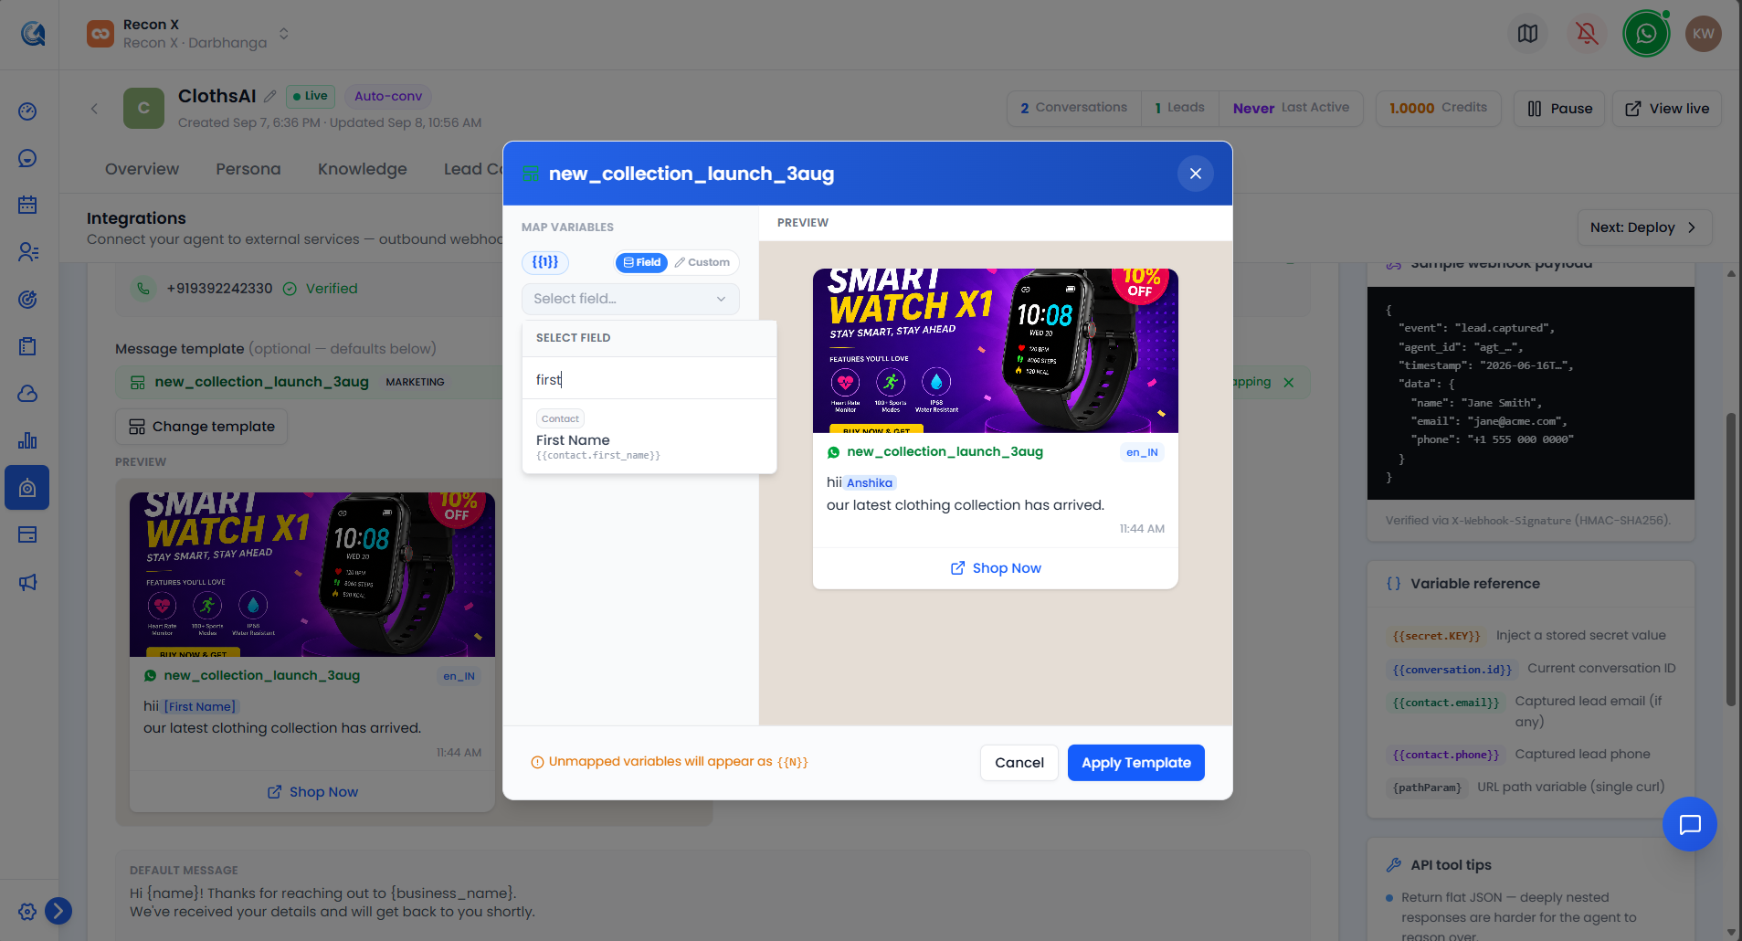Image resolution: width=1742 pixels, height=941 pixels.
Task: Click the smartwatch banner in dialog preview
Action: click(996, 351)
